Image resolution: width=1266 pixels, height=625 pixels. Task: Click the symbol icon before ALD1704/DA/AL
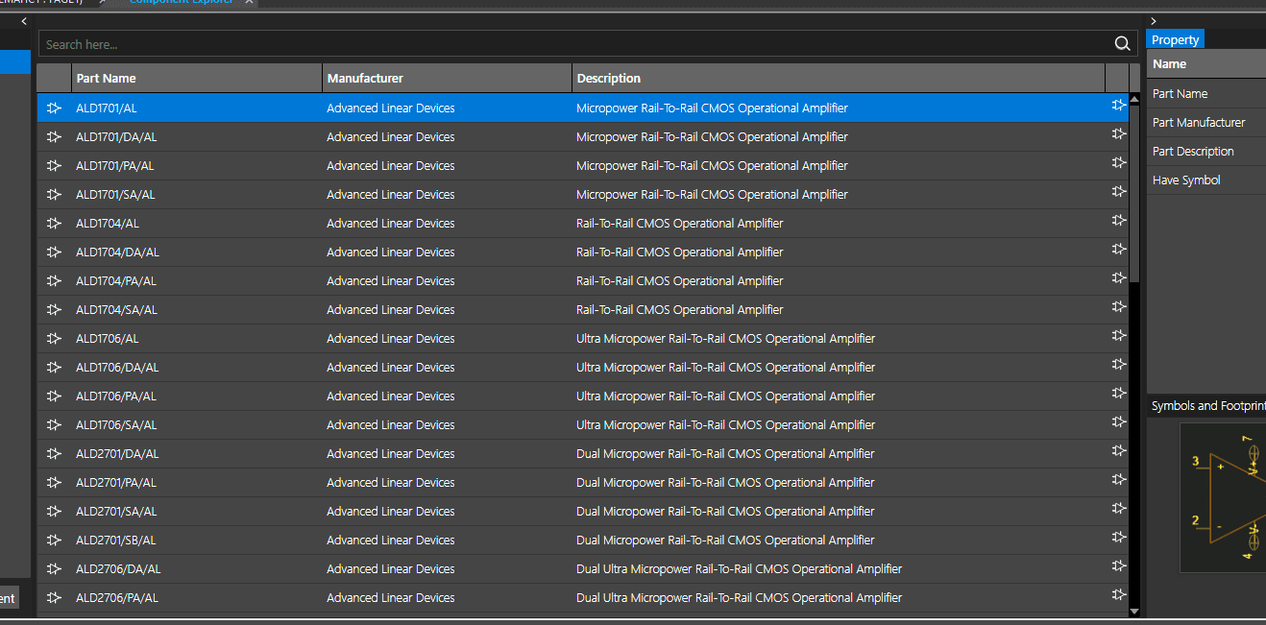54,252
